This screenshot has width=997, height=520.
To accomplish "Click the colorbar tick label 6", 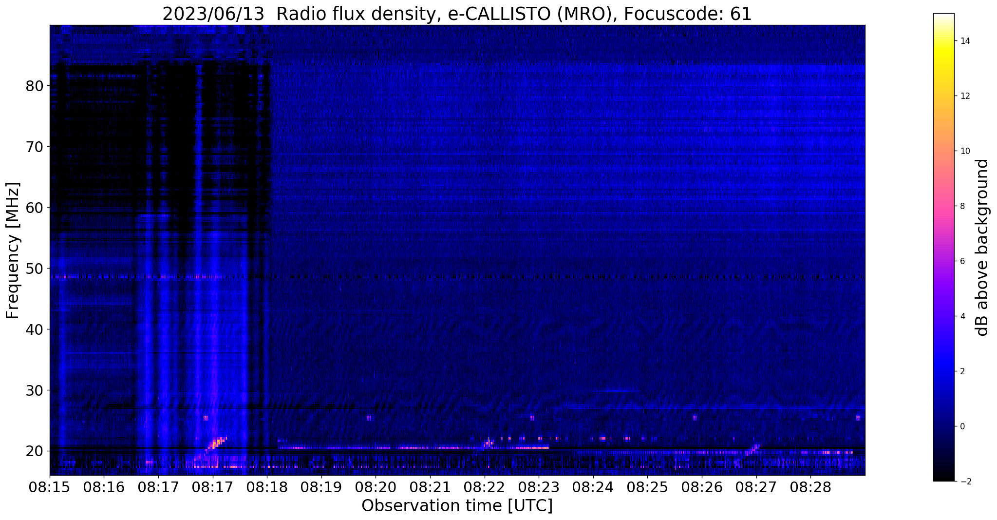I will point(962,261).
